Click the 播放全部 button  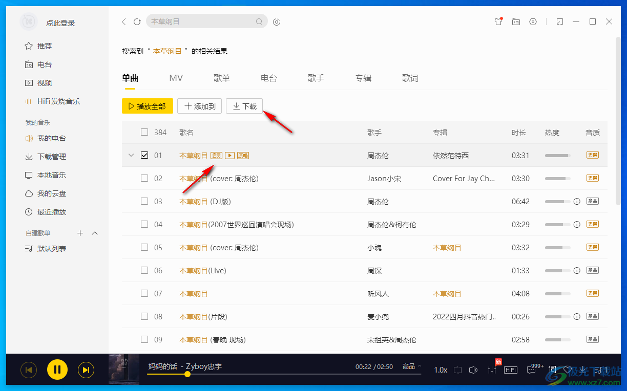pos(148,106)
